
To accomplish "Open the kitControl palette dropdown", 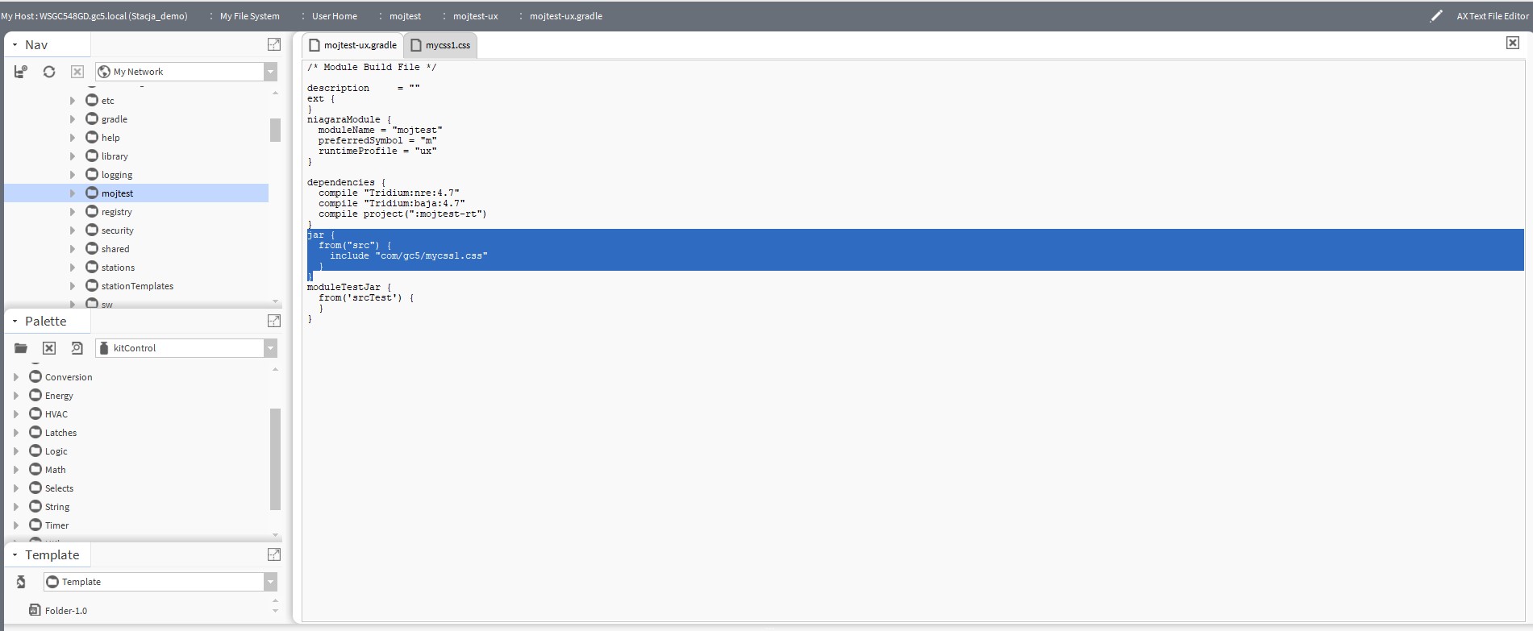I will pos(270,348).
